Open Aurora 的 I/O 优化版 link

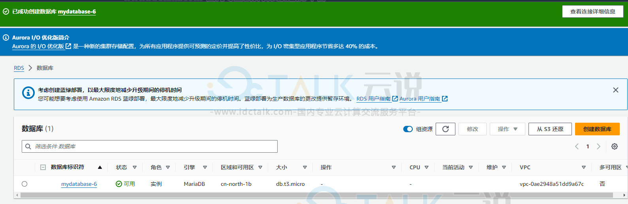(38, 46)
